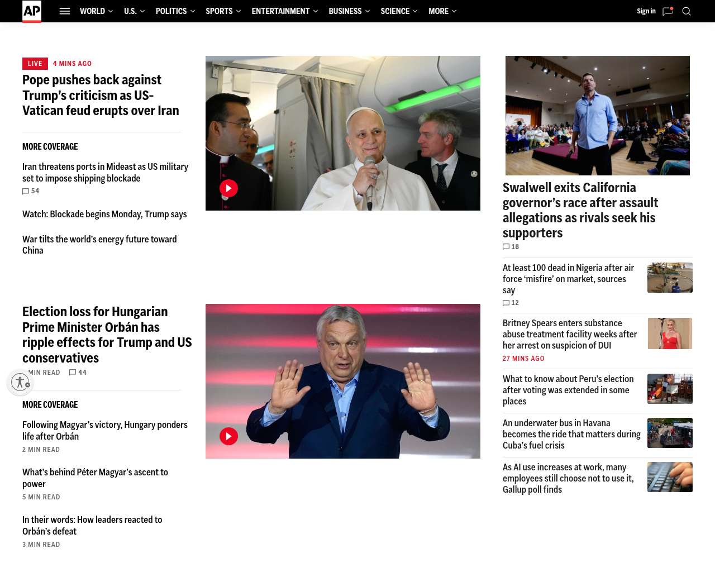View comments on the Nigeria air force story
This screenshot has height=572, width=715.
tap(511, 303)
